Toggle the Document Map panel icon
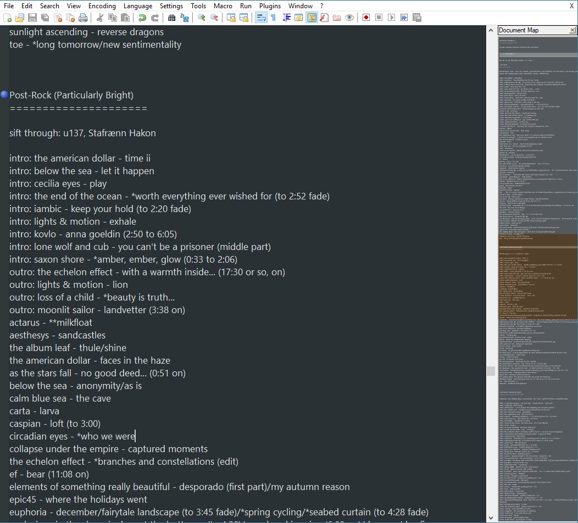578x523 pixels. click(312, 18)
